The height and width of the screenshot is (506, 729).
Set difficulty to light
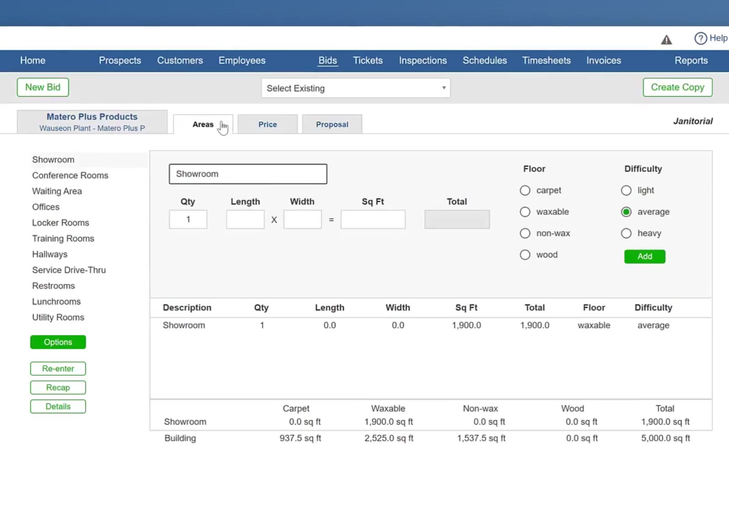tap(626, 190)
